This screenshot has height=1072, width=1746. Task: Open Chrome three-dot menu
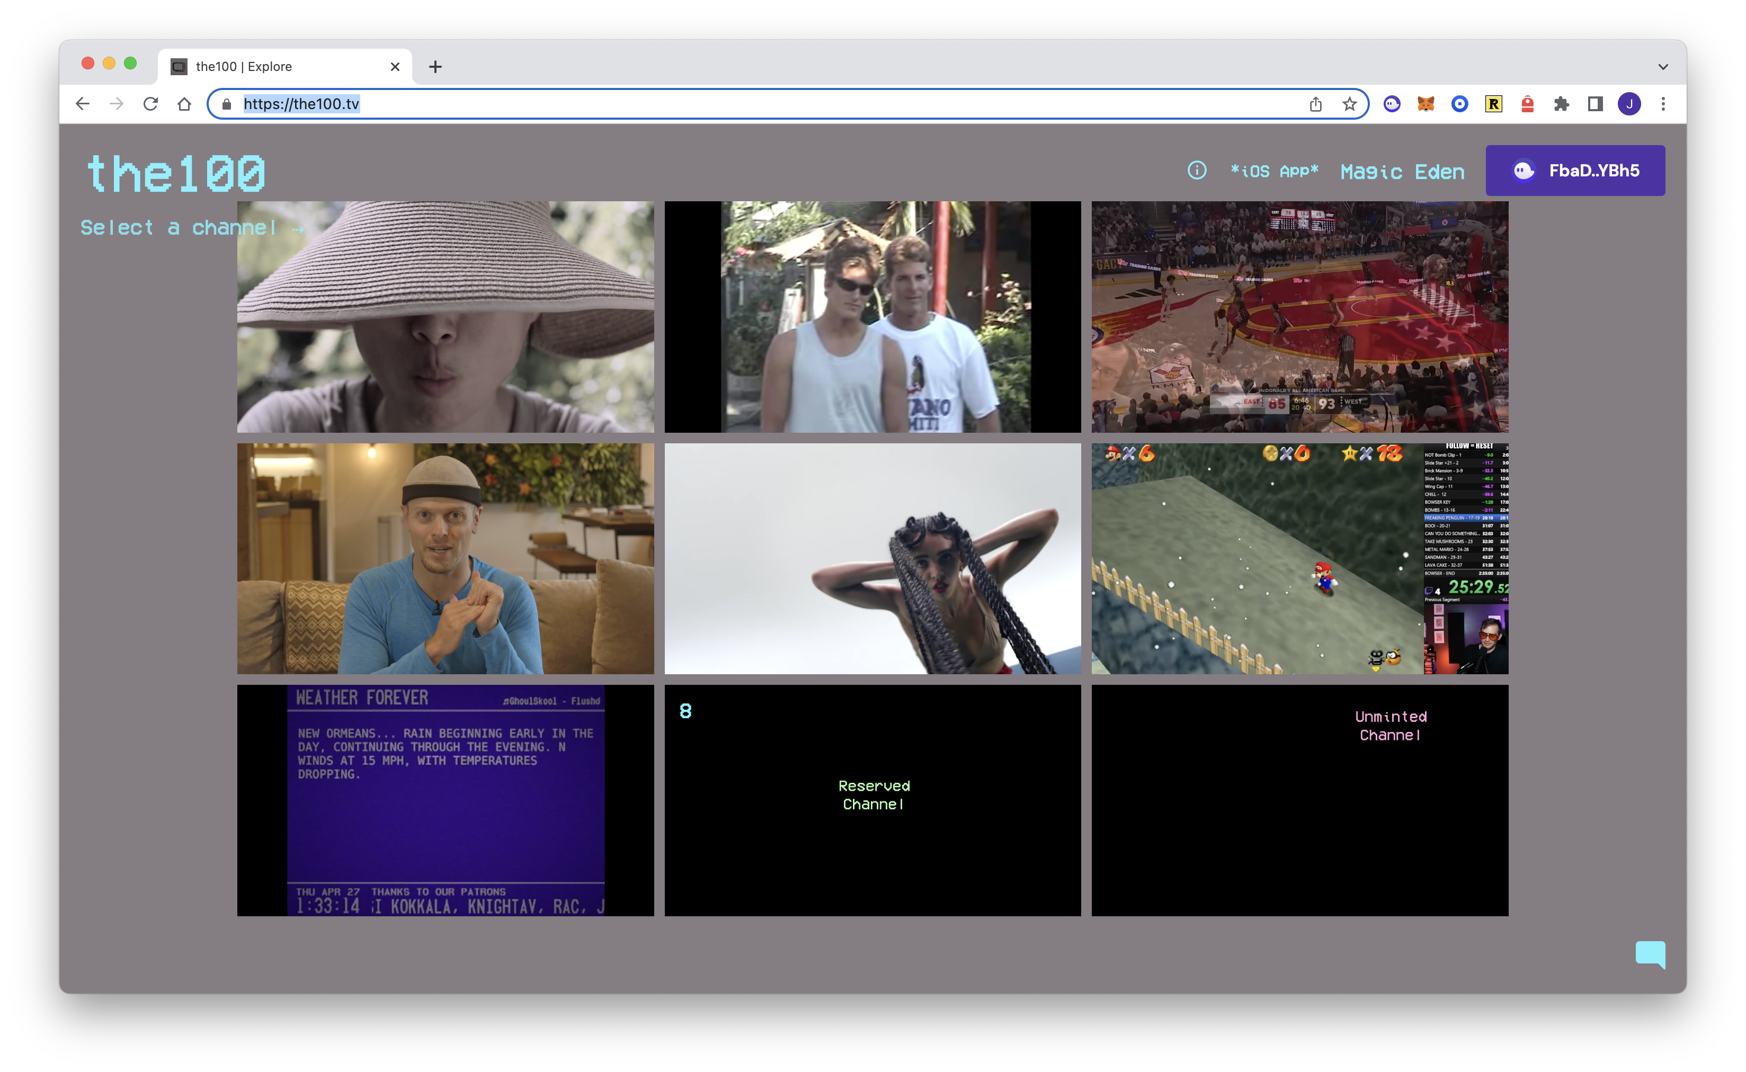pos(1663,104)
